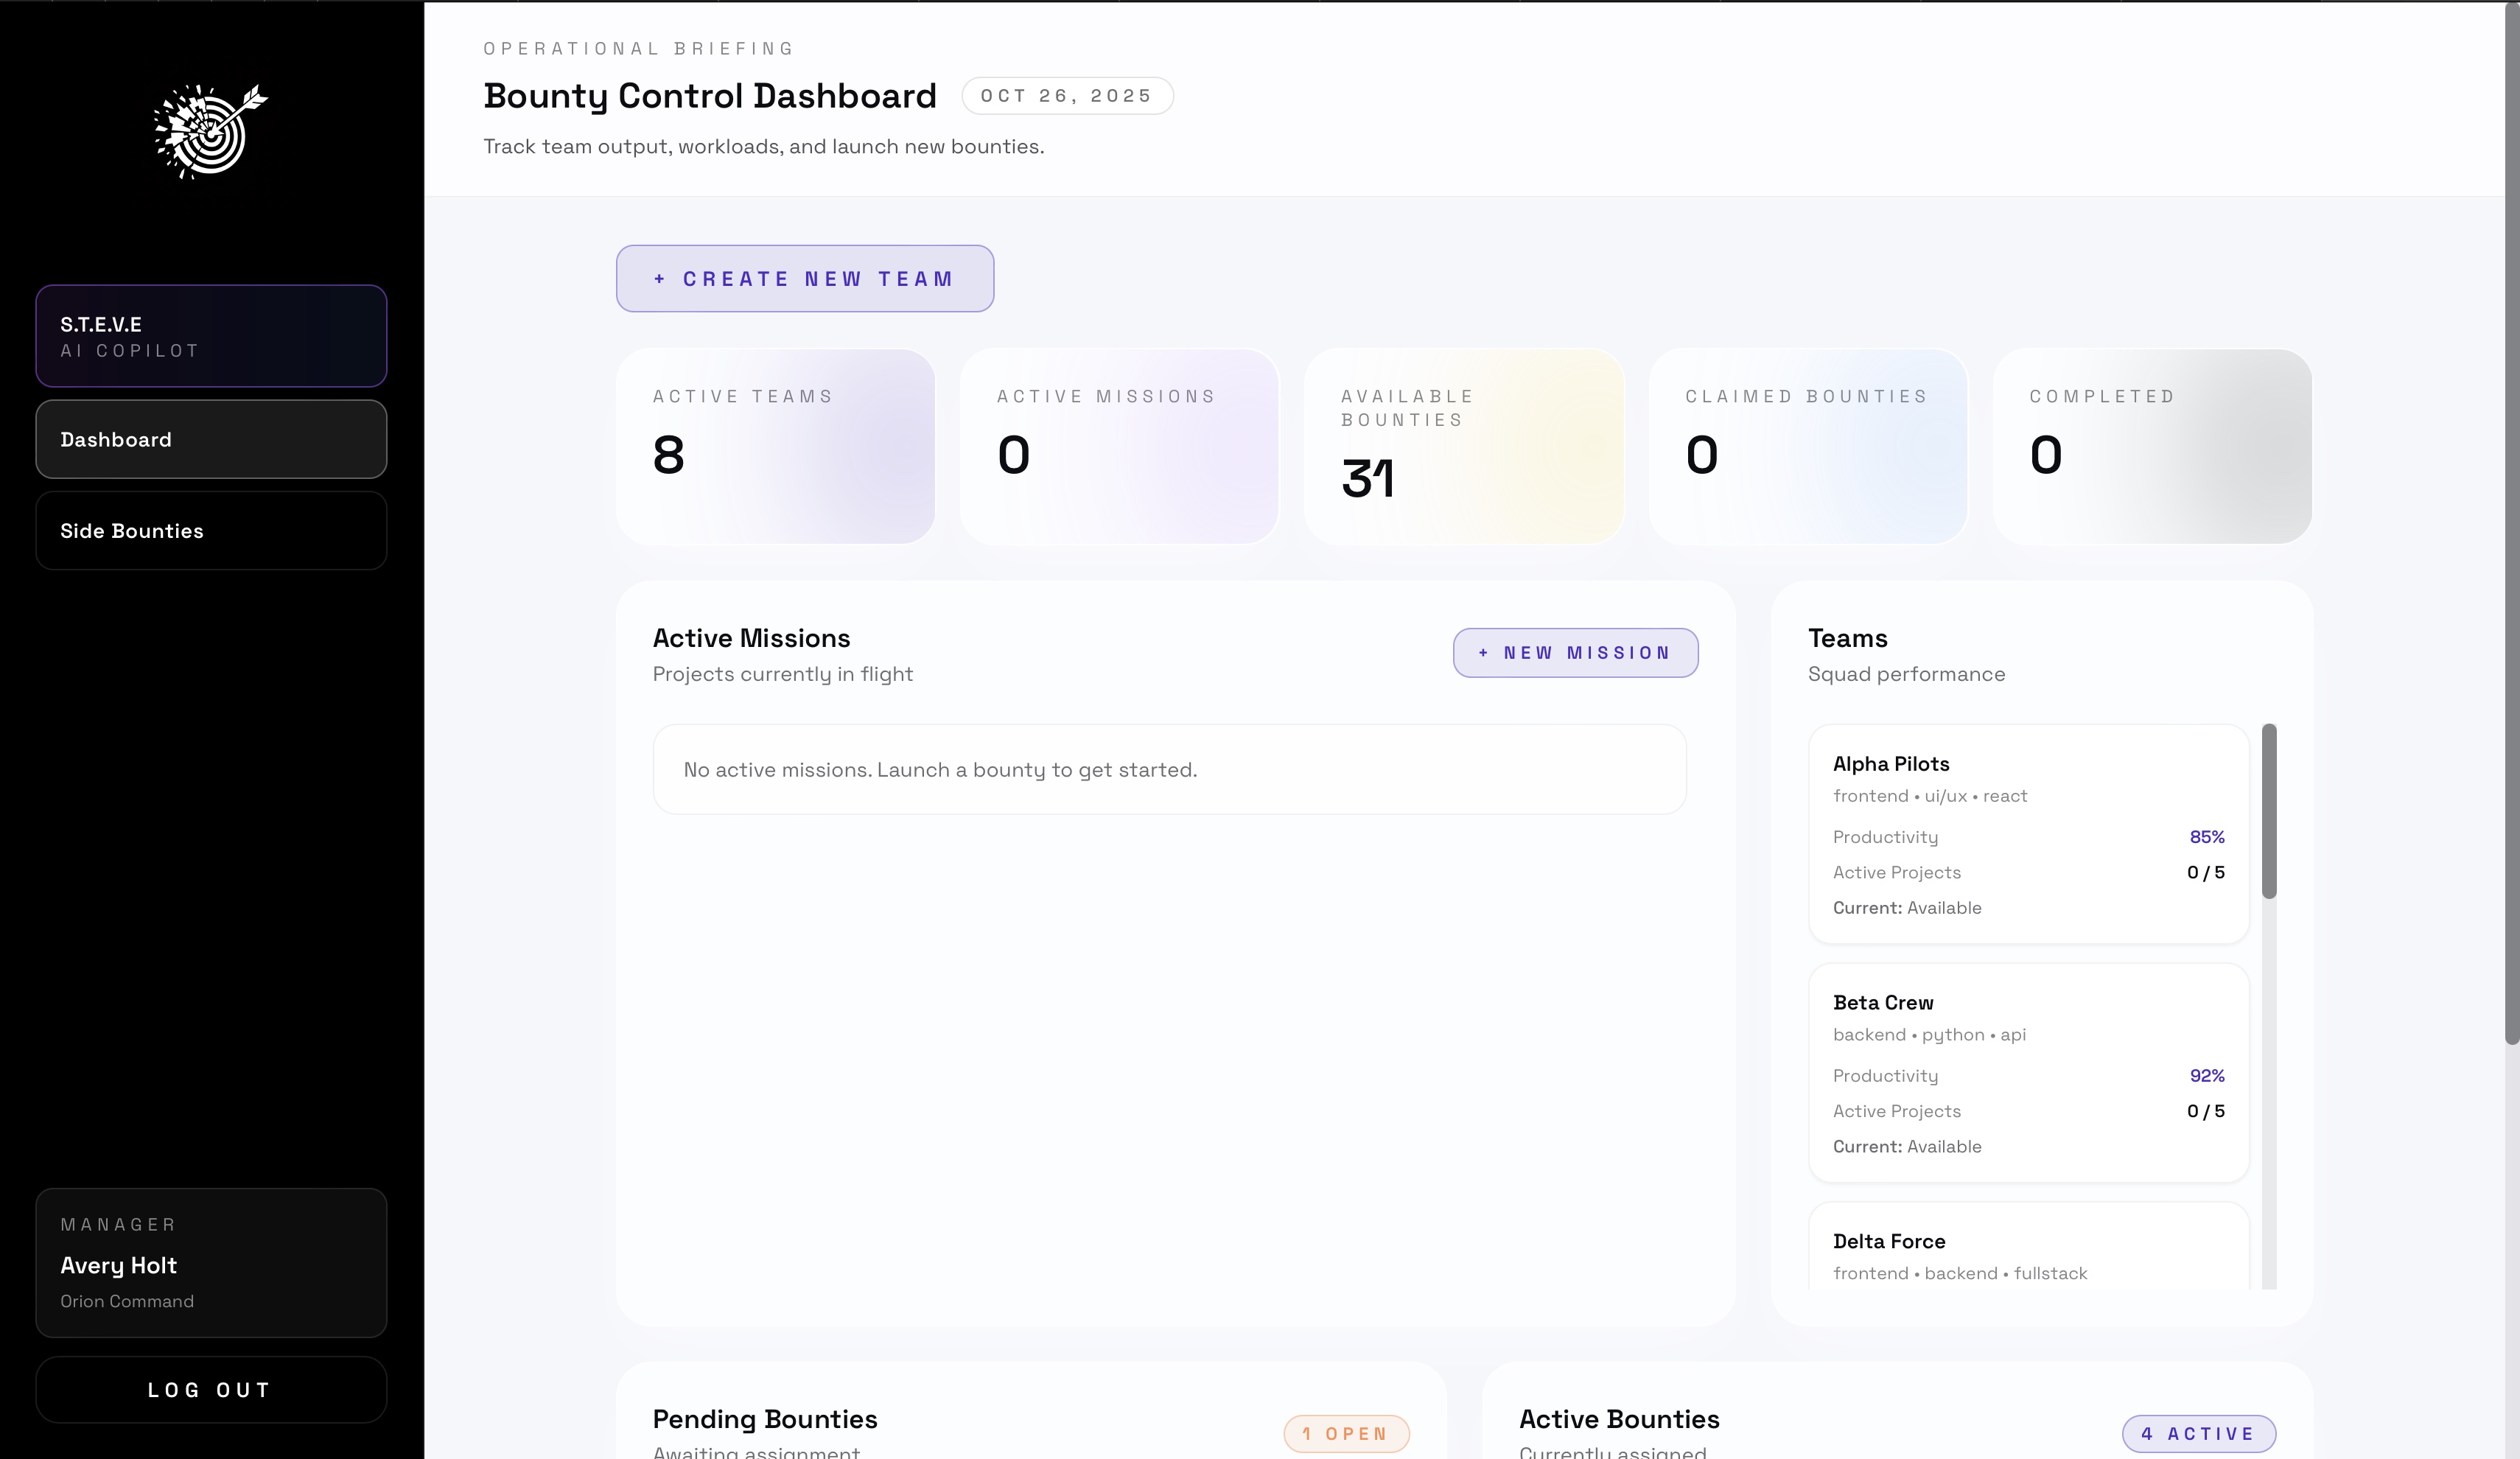Open the S.T.E.V.E AI Copilot panel

pyautogui.click(x=211, y=336)
